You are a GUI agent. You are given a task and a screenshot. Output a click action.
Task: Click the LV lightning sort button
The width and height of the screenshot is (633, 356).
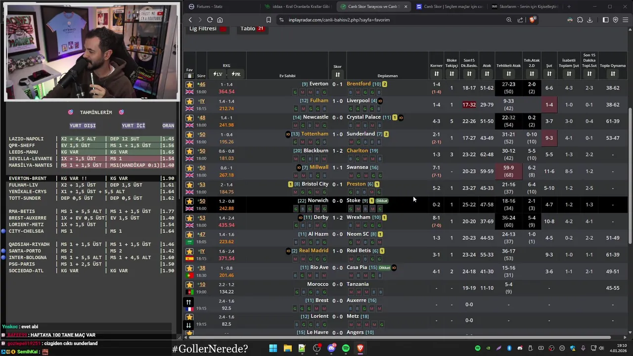click(x=218, y=74)
